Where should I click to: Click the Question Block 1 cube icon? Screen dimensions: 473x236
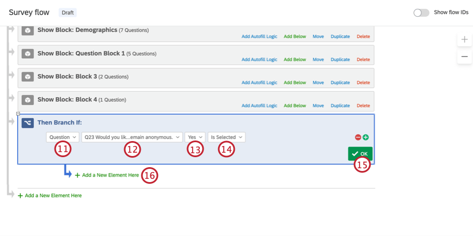28,54
